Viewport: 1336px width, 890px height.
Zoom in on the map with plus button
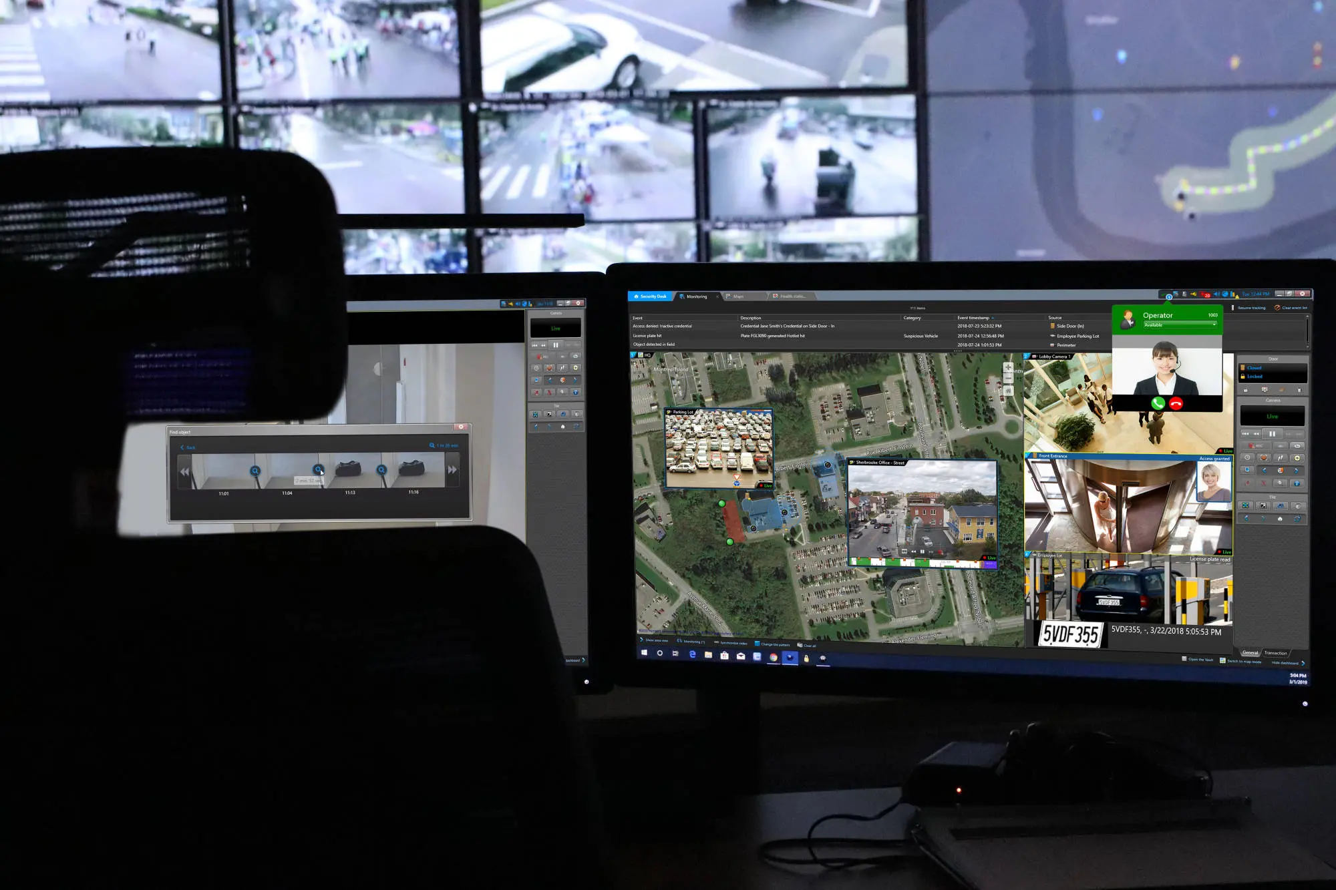(1008, 367)
